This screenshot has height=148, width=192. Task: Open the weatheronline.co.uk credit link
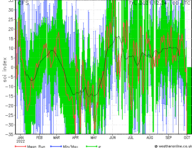(173, 146)
